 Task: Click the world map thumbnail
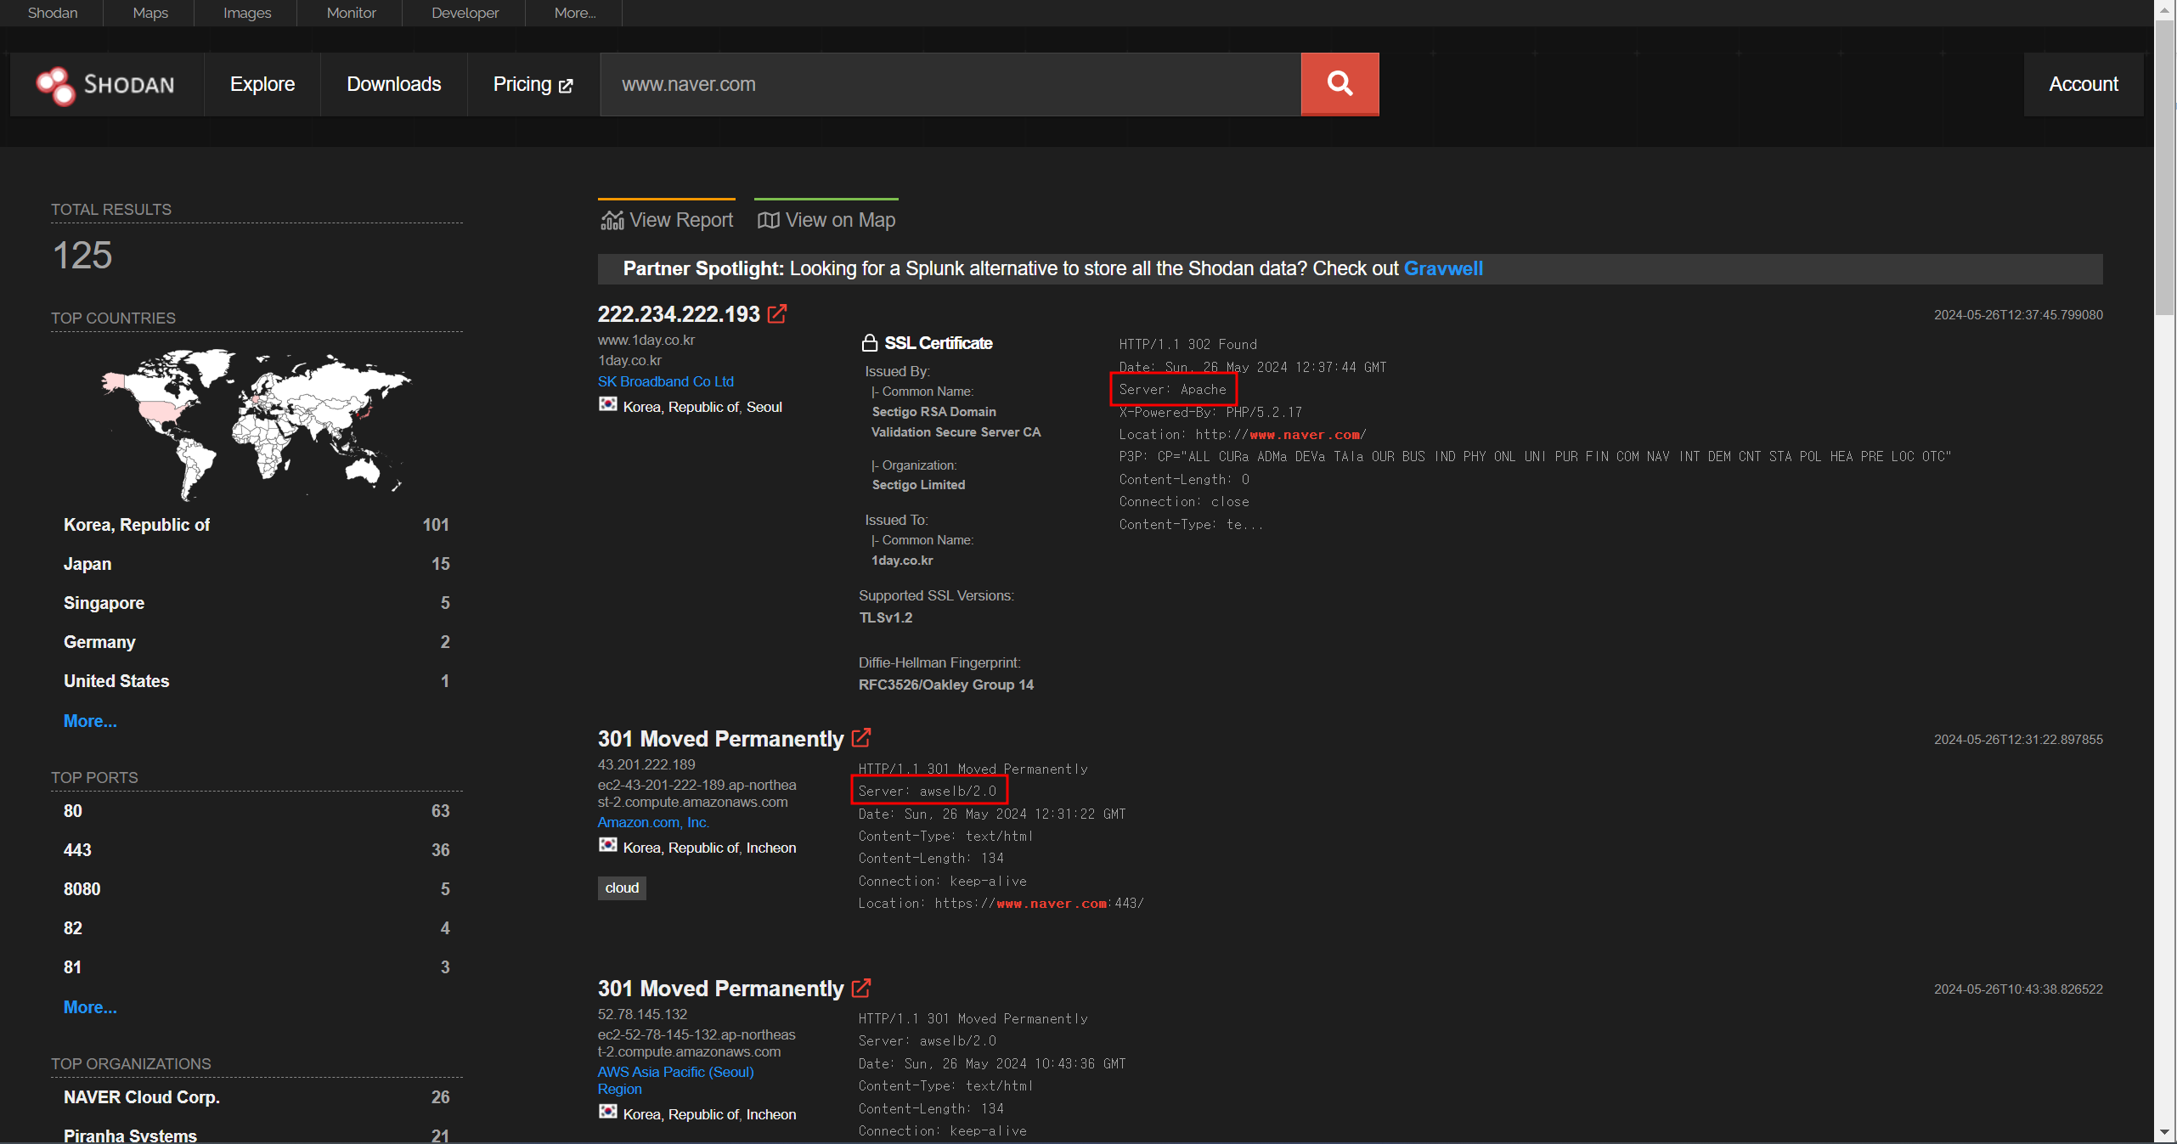255,422
